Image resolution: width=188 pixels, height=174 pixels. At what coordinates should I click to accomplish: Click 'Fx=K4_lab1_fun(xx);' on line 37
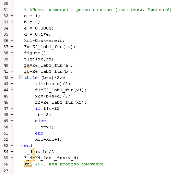click(50, 47)
